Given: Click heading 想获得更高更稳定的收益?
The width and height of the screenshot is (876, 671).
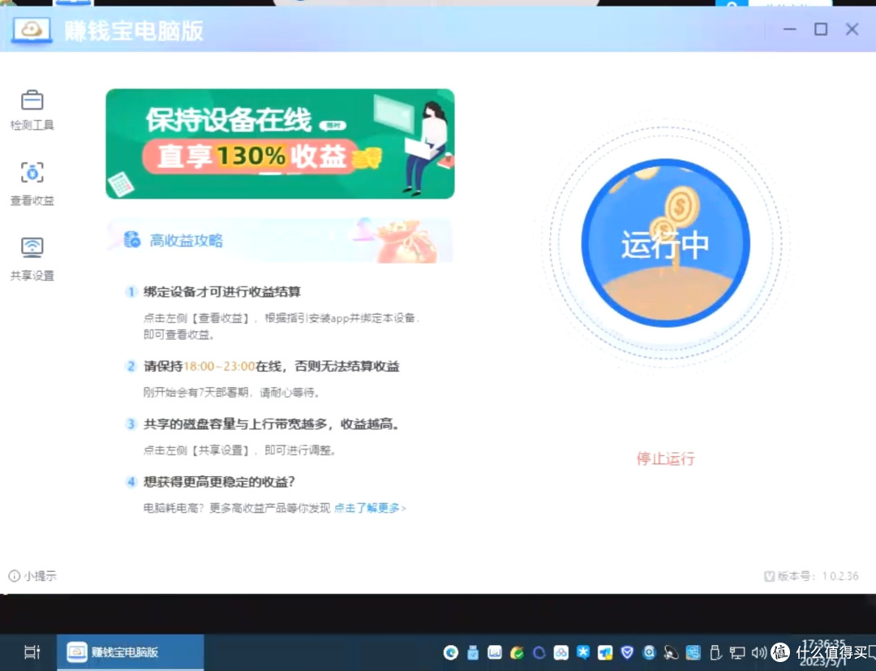Looking at the screenshot, I should pyautogui.click(x=219, y=482).
